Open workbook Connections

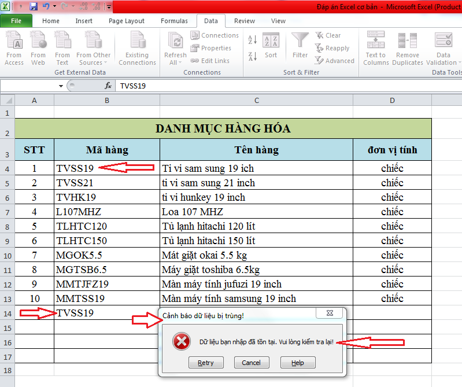215,35
